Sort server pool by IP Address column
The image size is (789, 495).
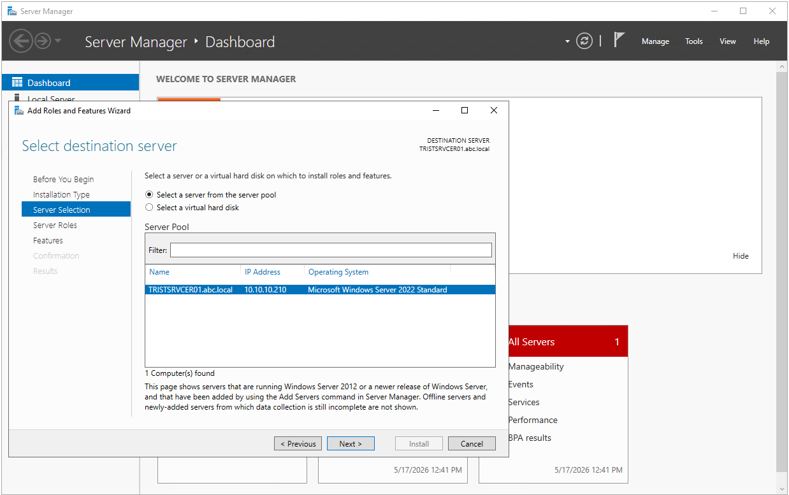(x=263, y=272)
